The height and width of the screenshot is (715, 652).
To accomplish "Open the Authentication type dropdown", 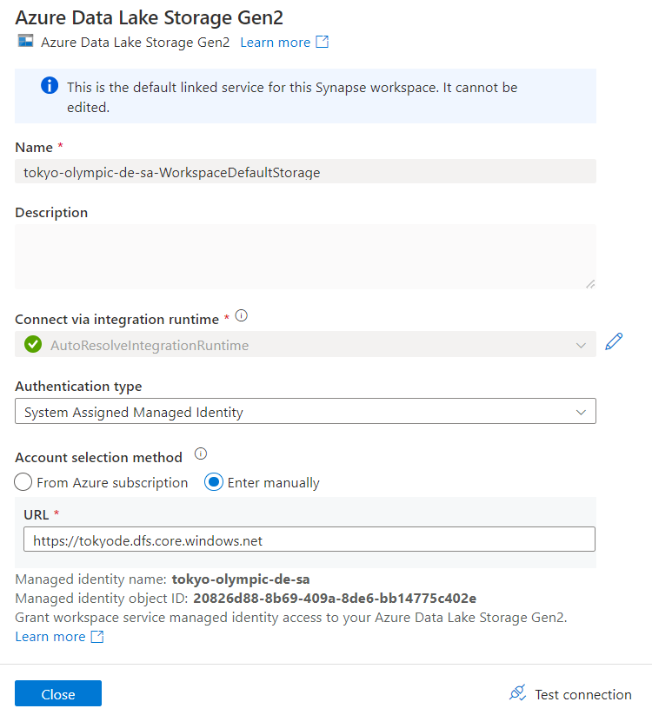I will coord(304,410).
